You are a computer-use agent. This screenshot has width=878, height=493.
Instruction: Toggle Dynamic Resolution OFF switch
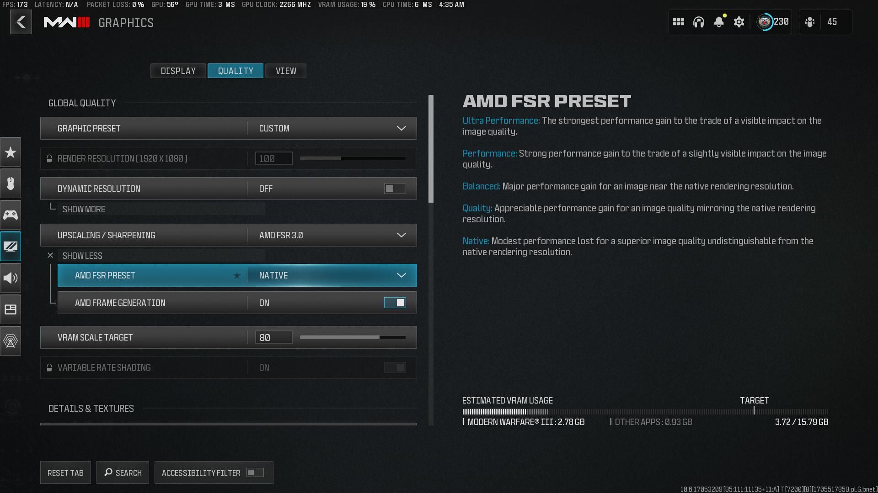(395, 188)
